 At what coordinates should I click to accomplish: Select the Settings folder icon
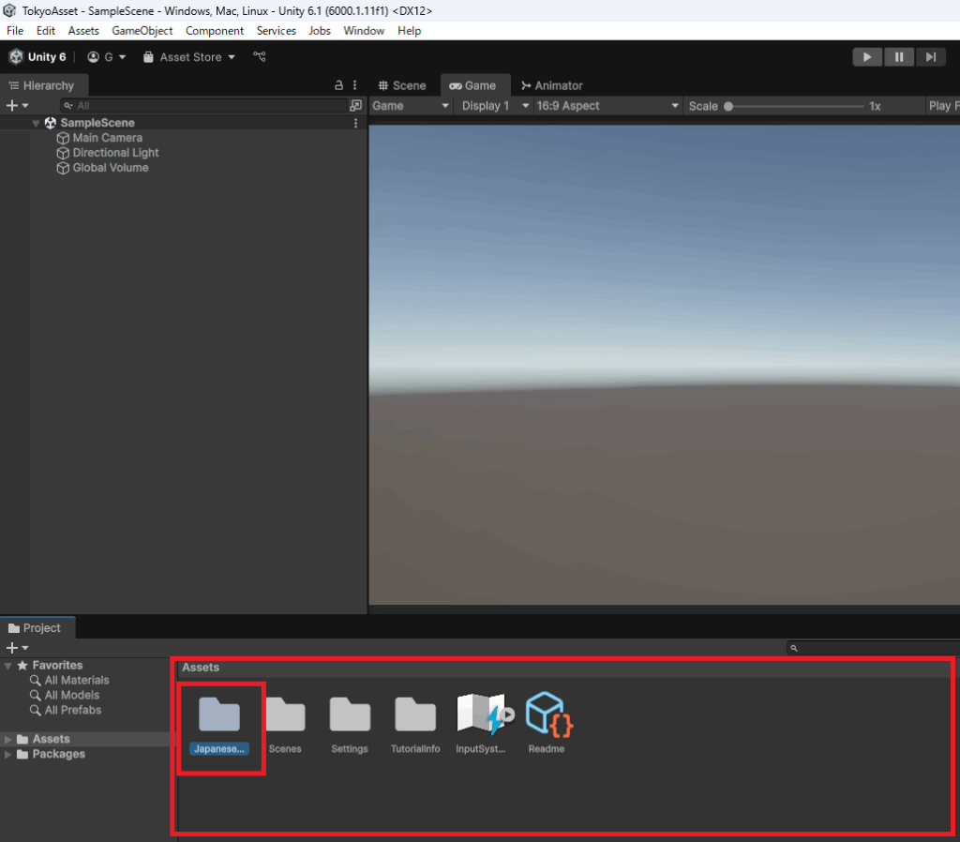(x=350, y=714)
